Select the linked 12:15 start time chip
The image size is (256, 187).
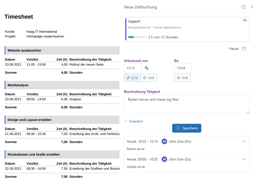[132, 78]
